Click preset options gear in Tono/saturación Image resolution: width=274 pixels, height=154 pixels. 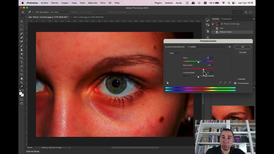230,47
